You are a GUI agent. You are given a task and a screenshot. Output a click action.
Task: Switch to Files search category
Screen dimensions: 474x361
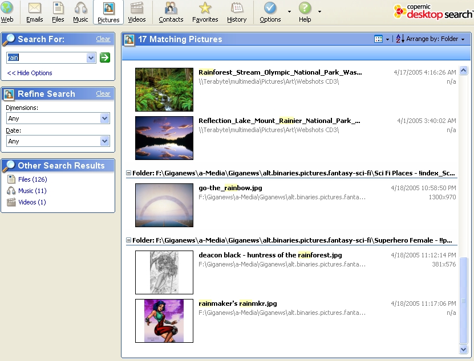(x=58, y=12)
